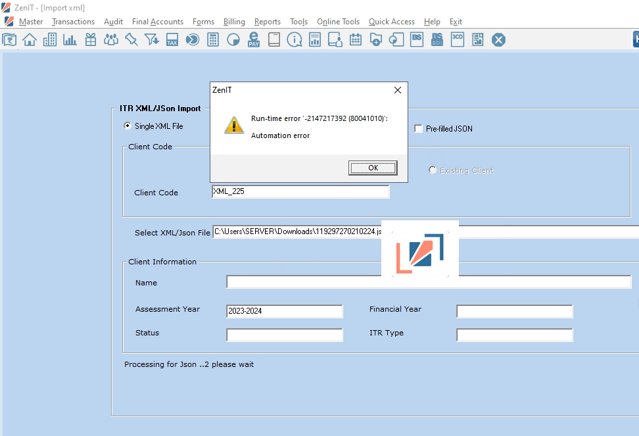
Task: Click the grey book toolbar icon
Action: [274, 39]
